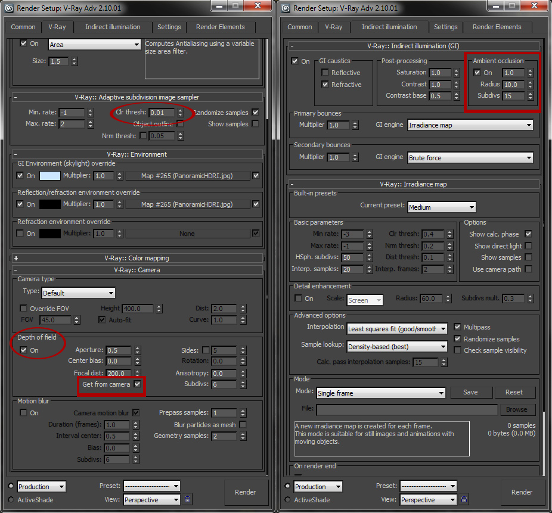The width and height of the screenshot is (552, 513).
Task: Collapse the Adaptive subdivision image sampler rollout
Action: coord(15,97)
